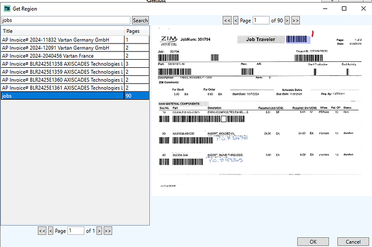Focus the search text field containing 'jobs'
Screen dimensions: 372x247
coord(66,20)
